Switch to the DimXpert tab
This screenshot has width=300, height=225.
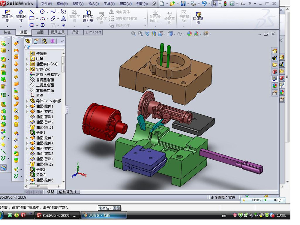93,32
